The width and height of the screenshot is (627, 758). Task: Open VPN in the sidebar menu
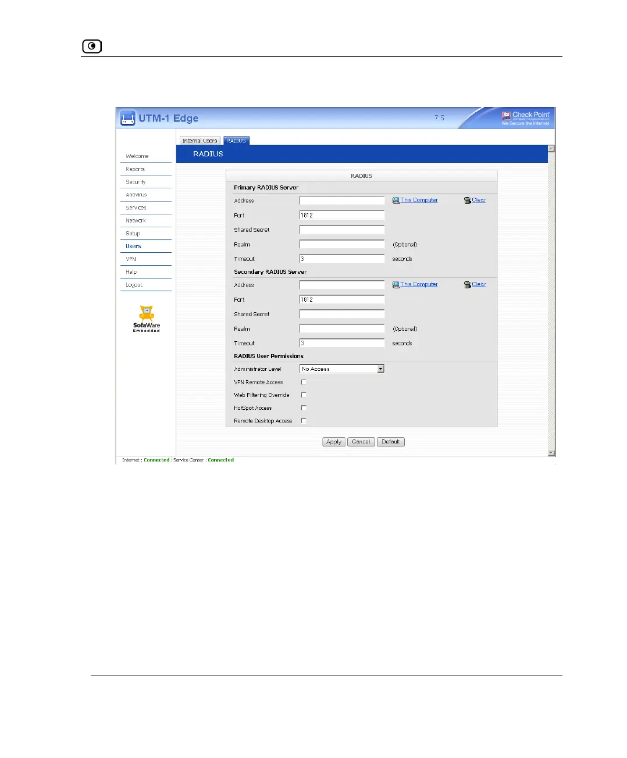(x=131, y=259)
